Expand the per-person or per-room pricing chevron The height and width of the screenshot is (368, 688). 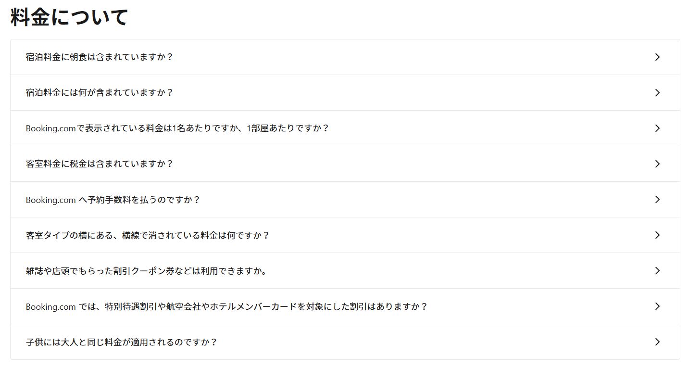coord(657,128)
